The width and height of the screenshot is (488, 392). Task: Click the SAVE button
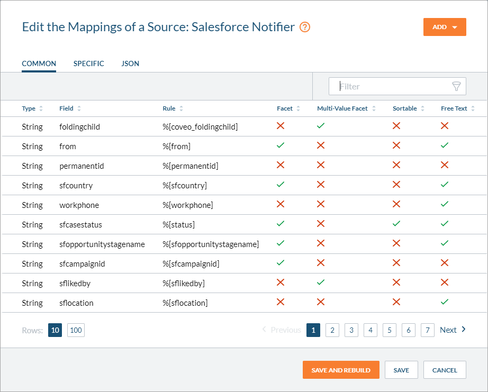pos(401,370)
